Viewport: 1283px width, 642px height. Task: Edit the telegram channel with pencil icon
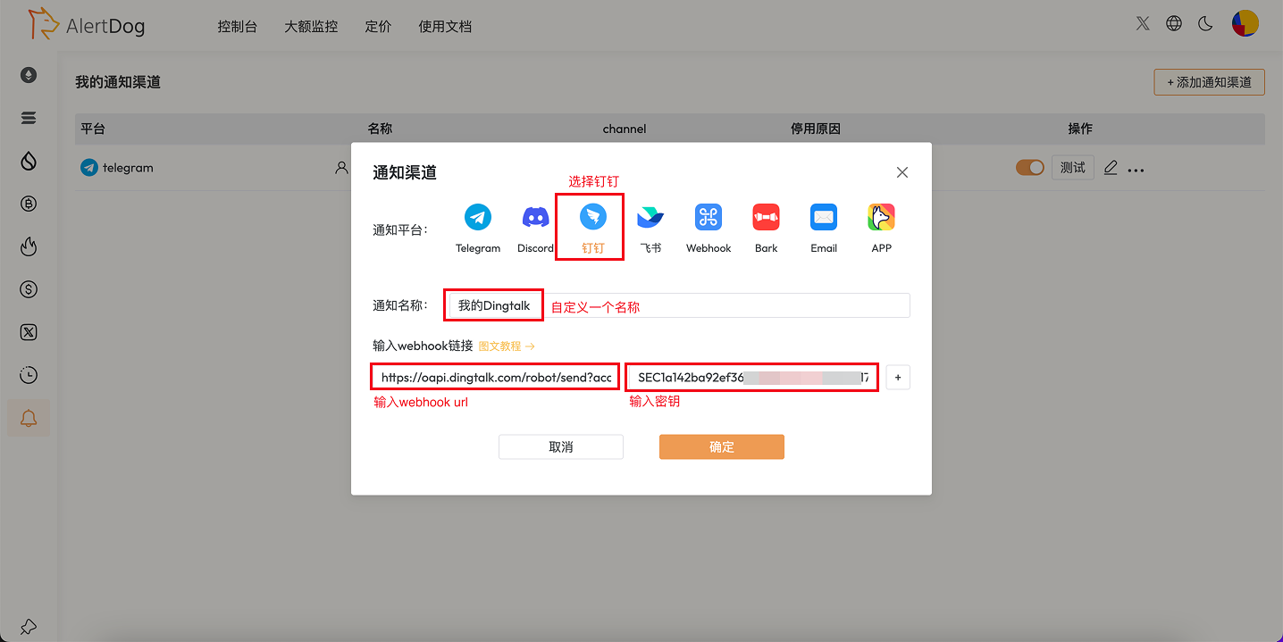tap(1111, 168)
